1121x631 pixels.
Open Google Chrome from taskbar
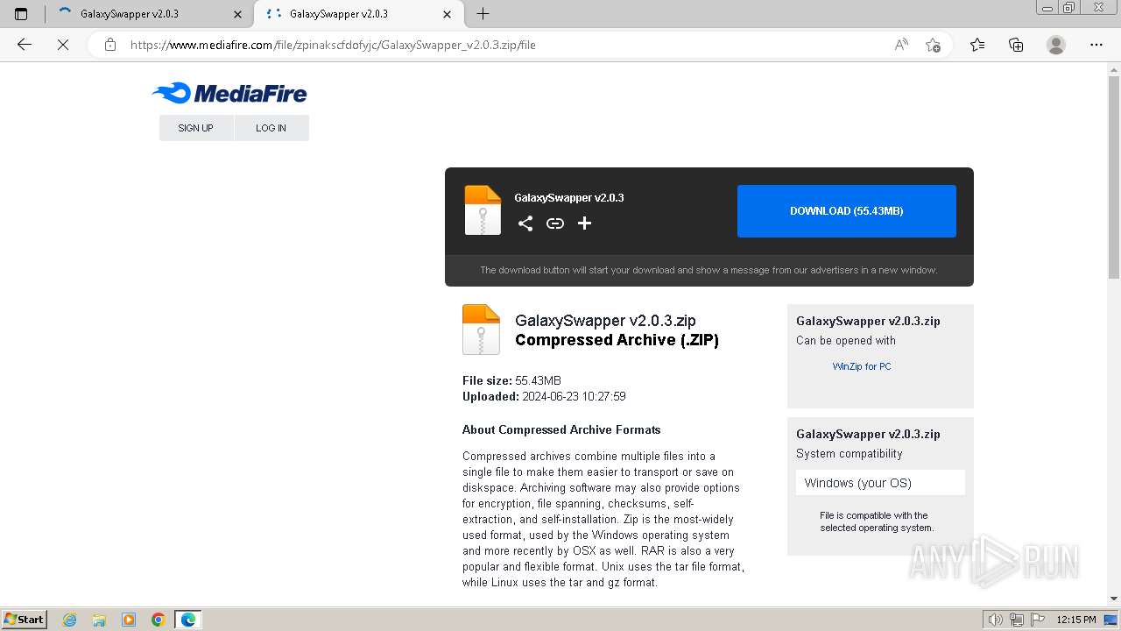pyautogui.click(x=159, y=620)
